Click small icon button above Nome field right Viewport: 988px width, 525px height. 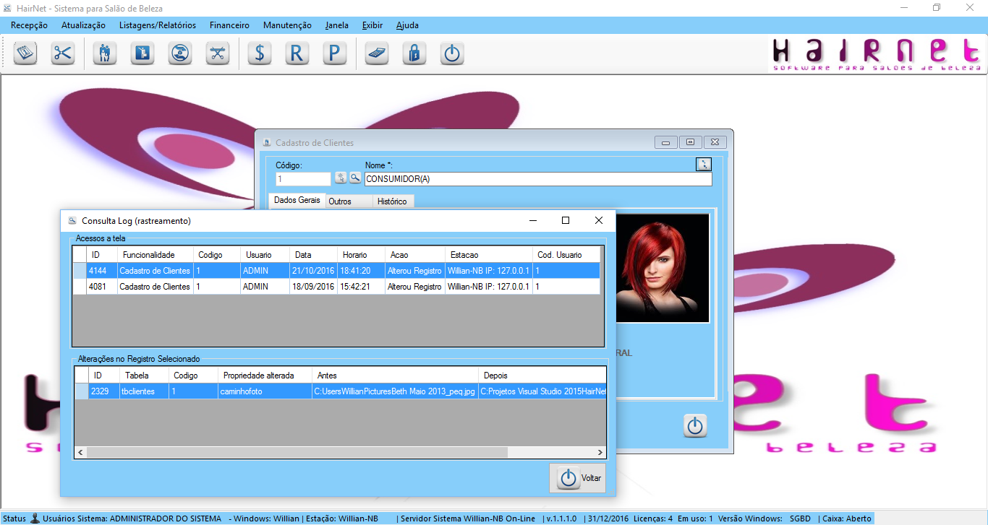pyautogui.click(x=704, y=164)
